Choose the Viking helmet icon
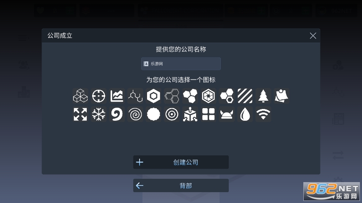This screenshot has width=362, height=203. pyautogui.click(x=227, y=114)
